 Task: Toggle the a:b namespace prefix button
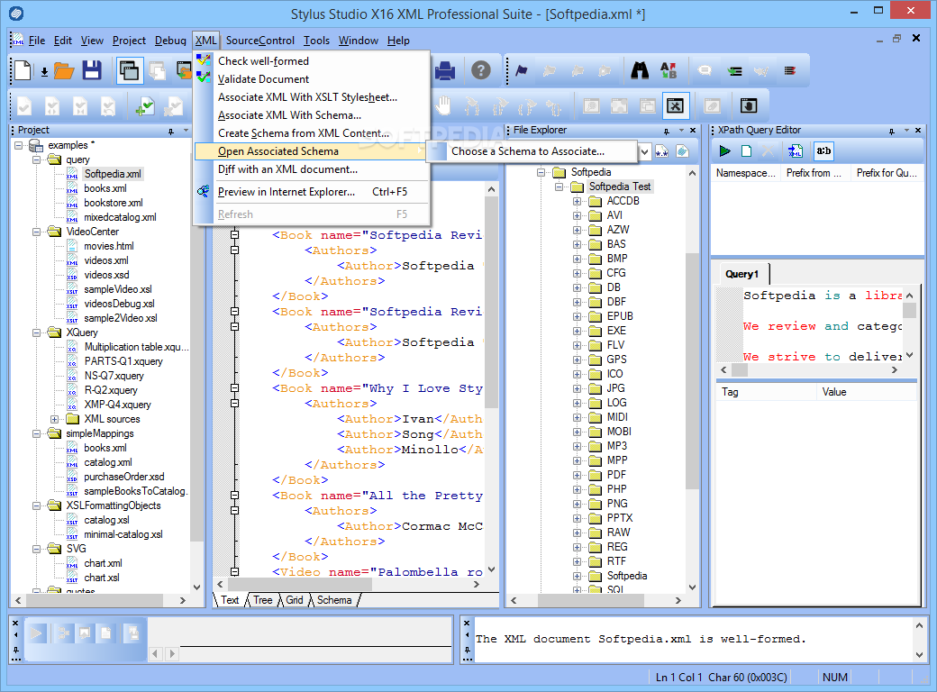click(823, 151)
